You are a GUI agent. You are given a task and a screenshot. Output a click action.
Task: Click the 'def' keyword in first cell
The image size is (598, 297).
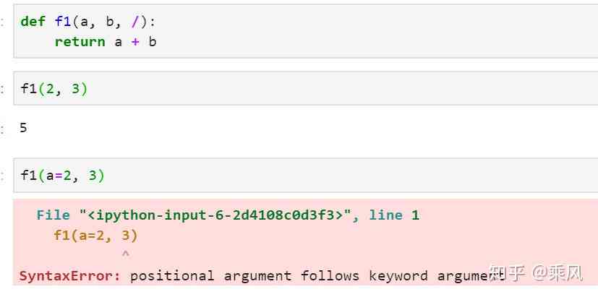tap(33, 22)
